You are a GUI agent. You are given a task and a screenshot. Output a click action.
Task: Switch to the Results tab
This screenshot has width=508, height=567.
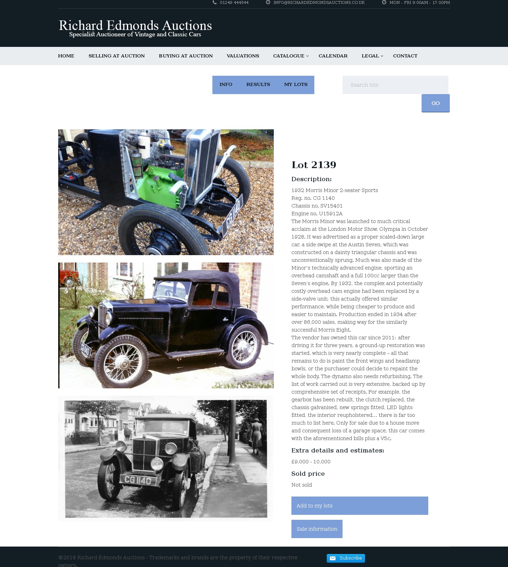pyautogui.click(x=258, y=85)
